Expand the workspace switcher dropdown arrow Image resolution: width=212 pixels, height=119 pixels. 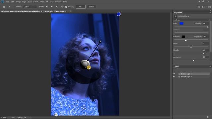click(206, 7)
